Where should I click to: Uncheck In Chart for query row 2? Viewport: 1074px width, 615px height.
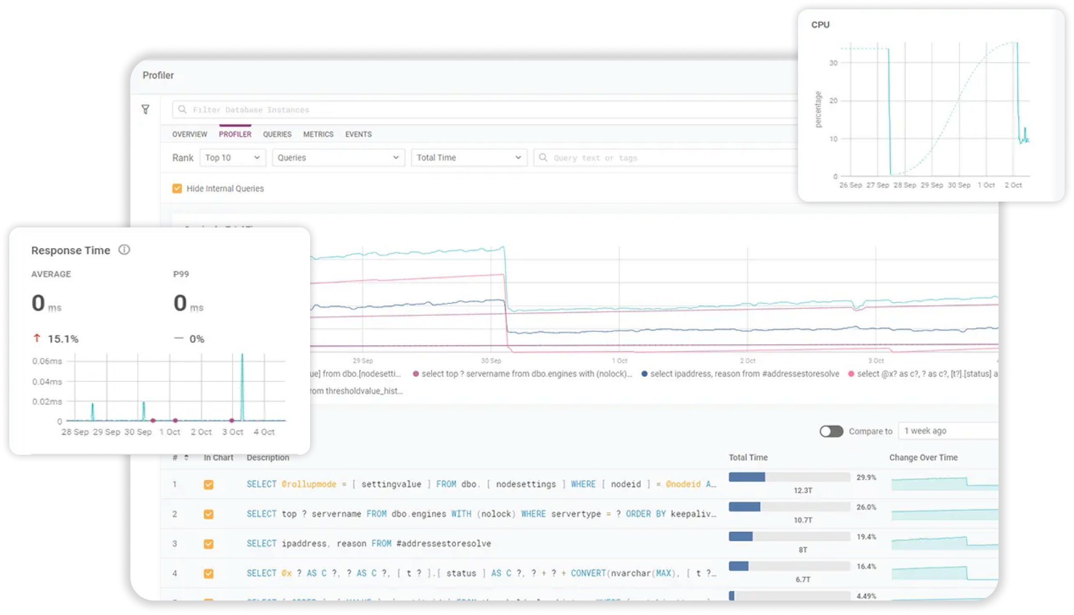pos(209,514)
